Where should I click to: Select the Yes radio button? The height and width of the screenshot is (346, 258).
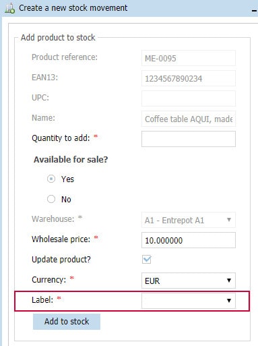point(51,179)
